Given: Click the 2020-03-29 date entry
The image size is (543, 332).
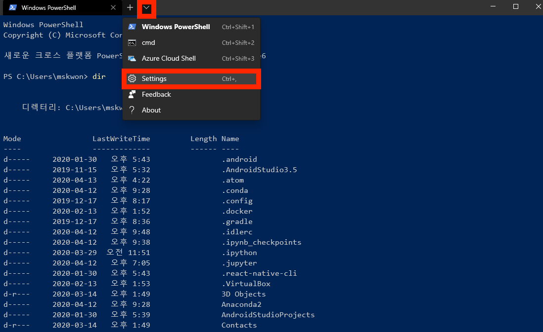Looking at the screenshot, I should click(x=75, y=253).
